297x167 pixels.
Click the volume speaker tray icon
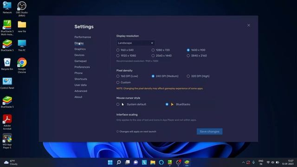(272, 162)
